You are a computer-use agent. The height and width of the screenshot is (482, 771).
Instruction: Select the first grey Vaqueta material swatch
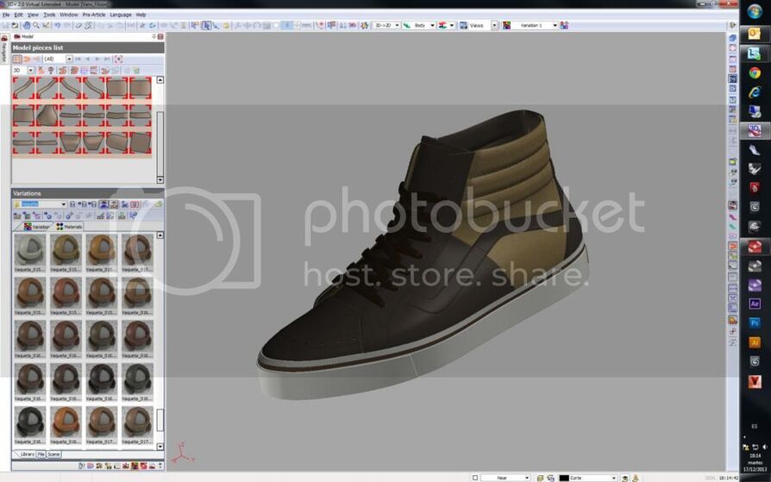pyautogui.click(x=28, y=250)
